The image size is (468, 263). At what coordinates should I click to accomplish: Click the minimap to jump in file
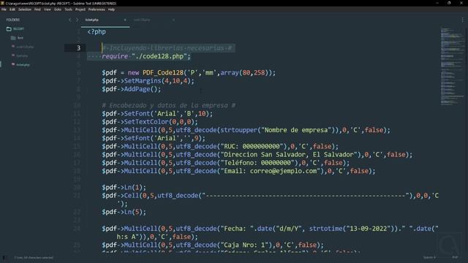tap(452, 66)
